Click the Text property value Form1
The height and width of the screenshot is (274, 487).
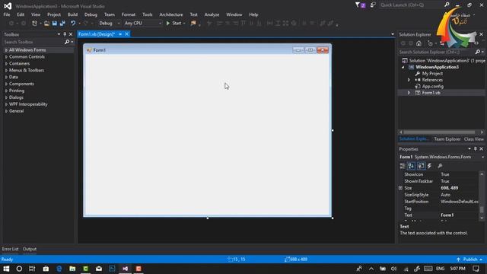(x=447, y=215)
